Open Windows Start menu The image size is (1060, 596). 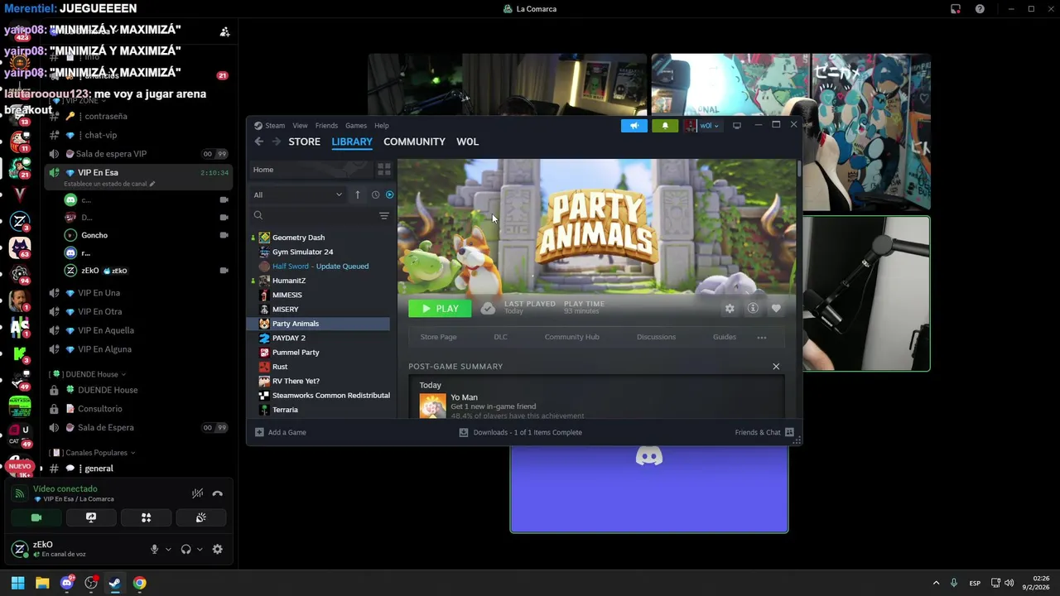point(17,583)
